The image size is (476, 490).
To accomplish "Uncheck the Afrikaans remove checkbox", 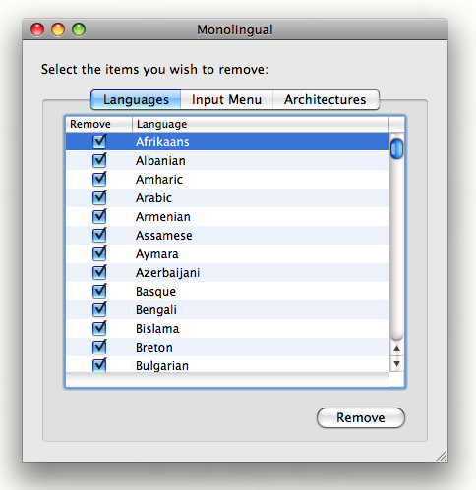I will tap(99, 142).
